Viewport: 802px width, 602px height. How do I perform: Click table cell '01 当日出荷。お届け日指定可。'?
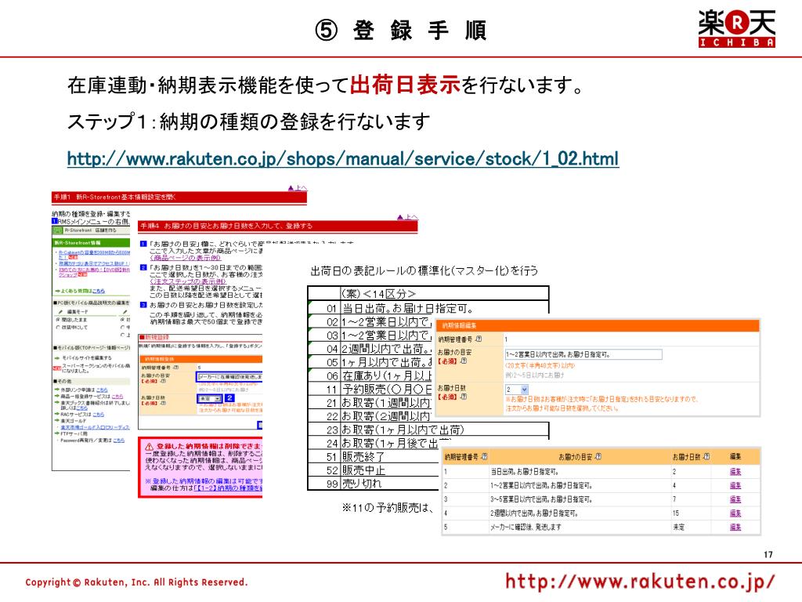click(x=428, y=307)
